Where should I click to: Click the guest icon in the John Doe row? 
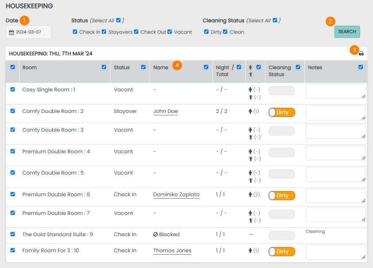pos(250,111)
